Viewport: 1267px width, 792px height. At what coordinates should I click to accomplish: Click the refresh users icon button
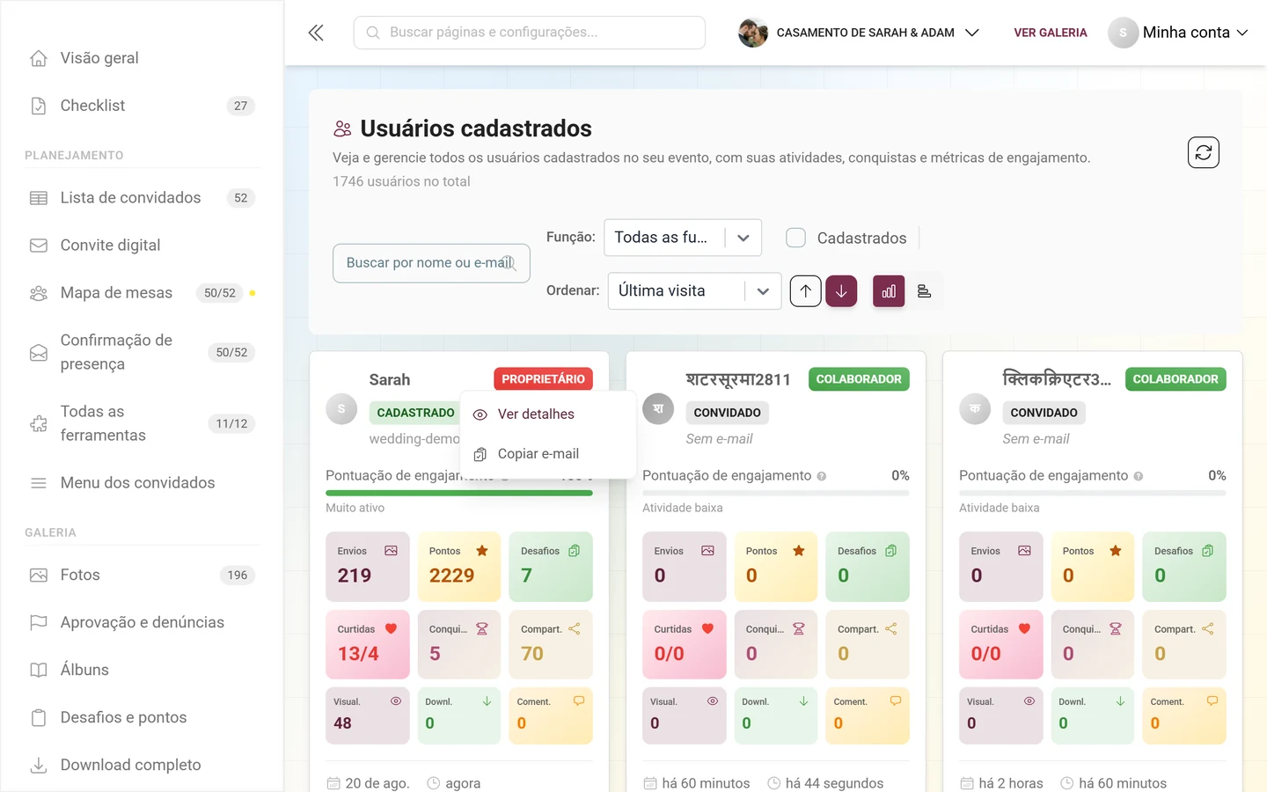pos(1203,152)
